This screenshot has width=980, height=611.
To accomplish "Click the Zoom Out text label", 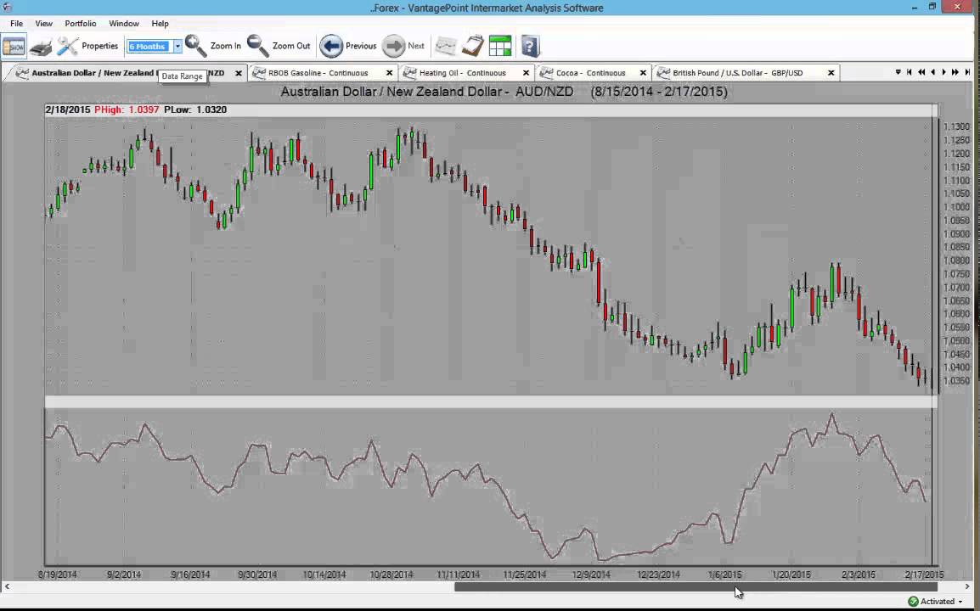I will (x=291, y=46).
